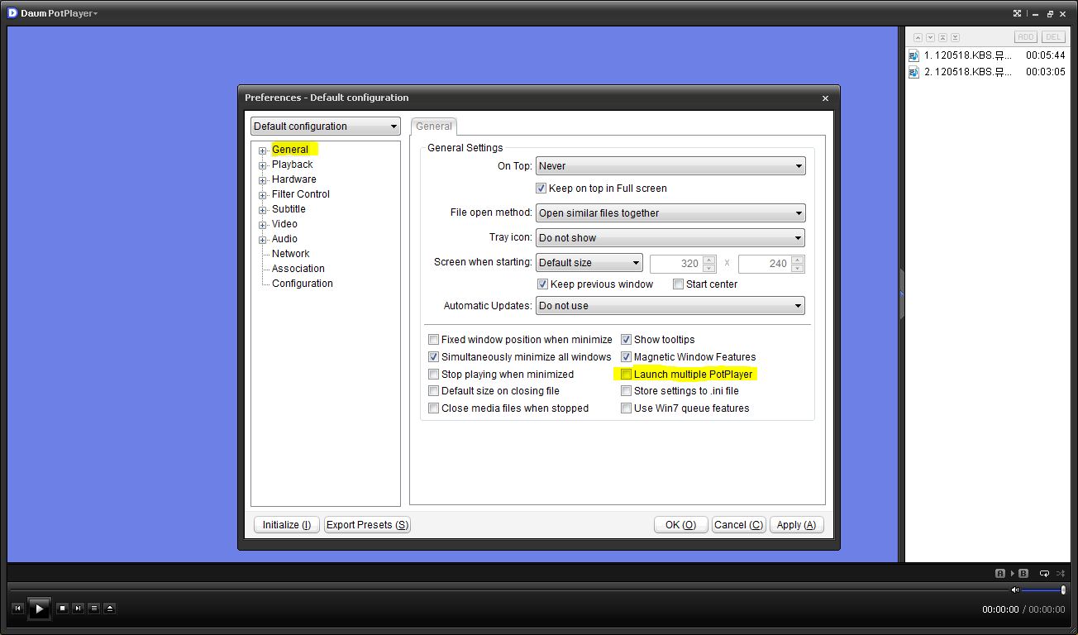The height and width of the screenshot is (635, 1078).
Task: Open the Screen when starting dropdown
Action: point(589,263)
